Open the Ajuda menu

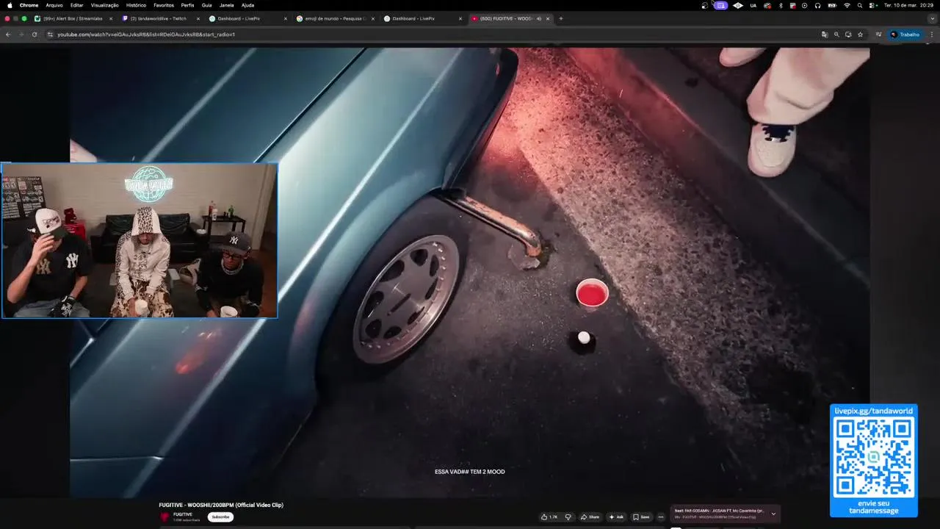point(247,5)
